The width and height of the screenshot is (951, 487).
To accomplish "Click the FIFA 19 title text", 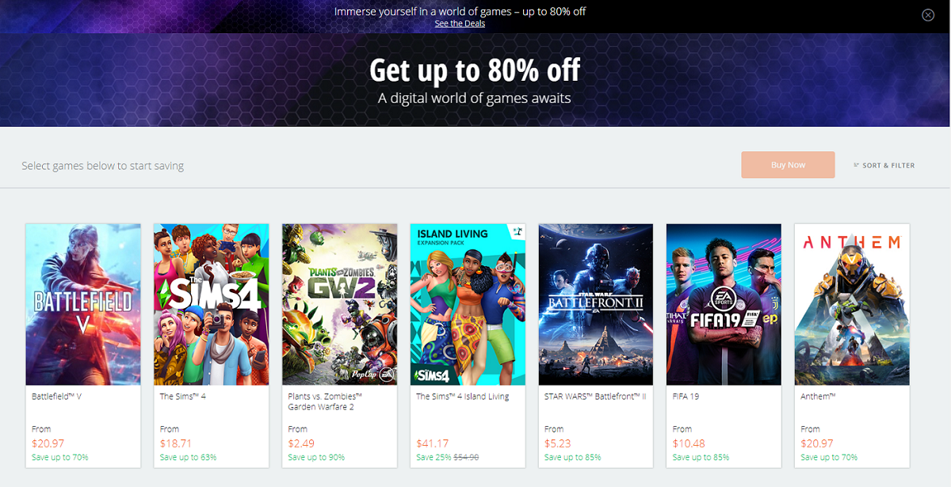I will click(x=686, y=397).
